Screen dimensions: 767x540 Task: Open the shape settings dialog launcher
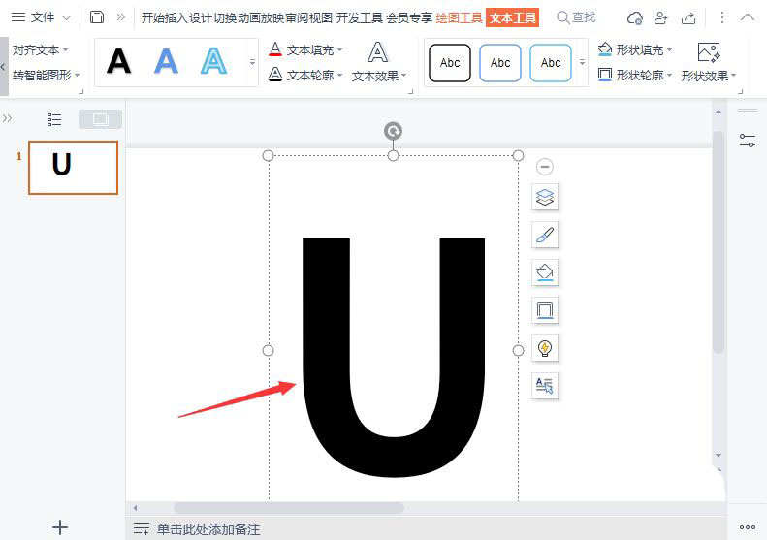click(740, 91)
